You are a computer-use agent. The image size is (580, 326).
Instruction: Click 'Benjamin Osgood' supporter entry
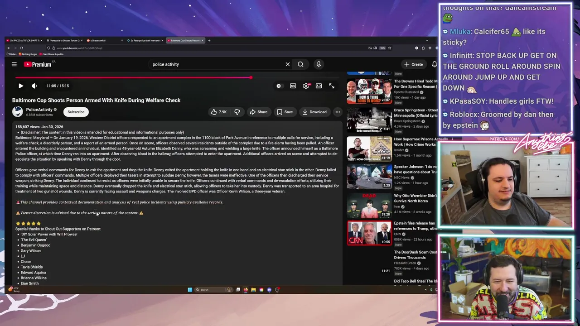click(x=35, y=245)
